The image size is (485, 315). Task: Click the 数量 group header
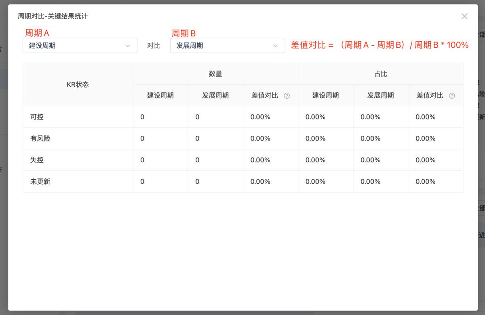click(x=215, y=74)
